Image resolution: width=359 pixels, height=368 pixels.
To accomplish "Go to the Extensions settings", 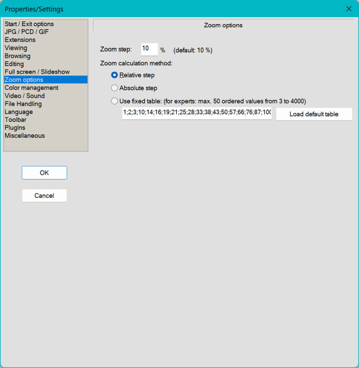I will coord(20,40).
